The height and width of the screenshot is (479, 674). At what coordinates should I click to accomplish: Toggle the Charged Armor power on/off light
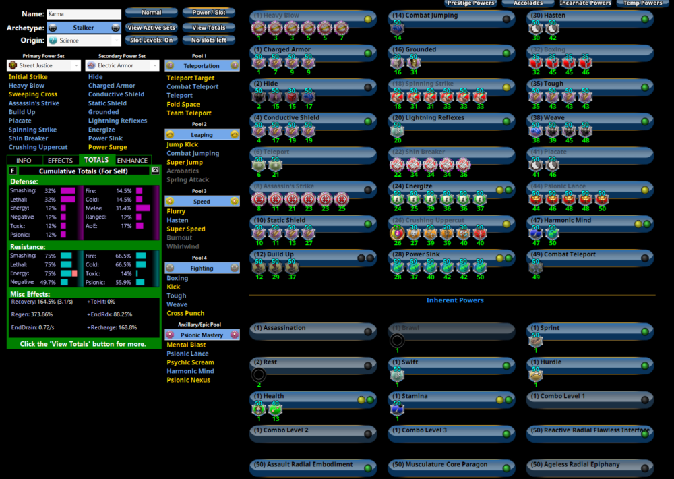[368, 53]
